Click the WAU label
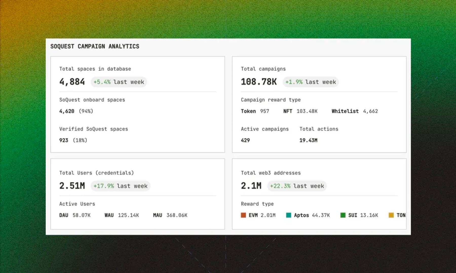456x273 pixels. [x=109, y=215]
